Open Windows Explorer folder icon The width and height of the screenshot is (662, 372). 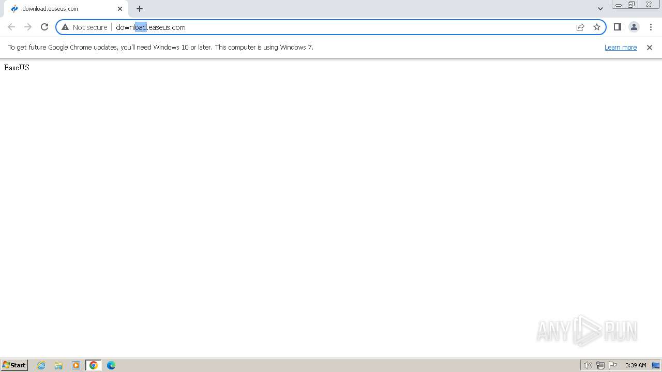pos(58,365)
